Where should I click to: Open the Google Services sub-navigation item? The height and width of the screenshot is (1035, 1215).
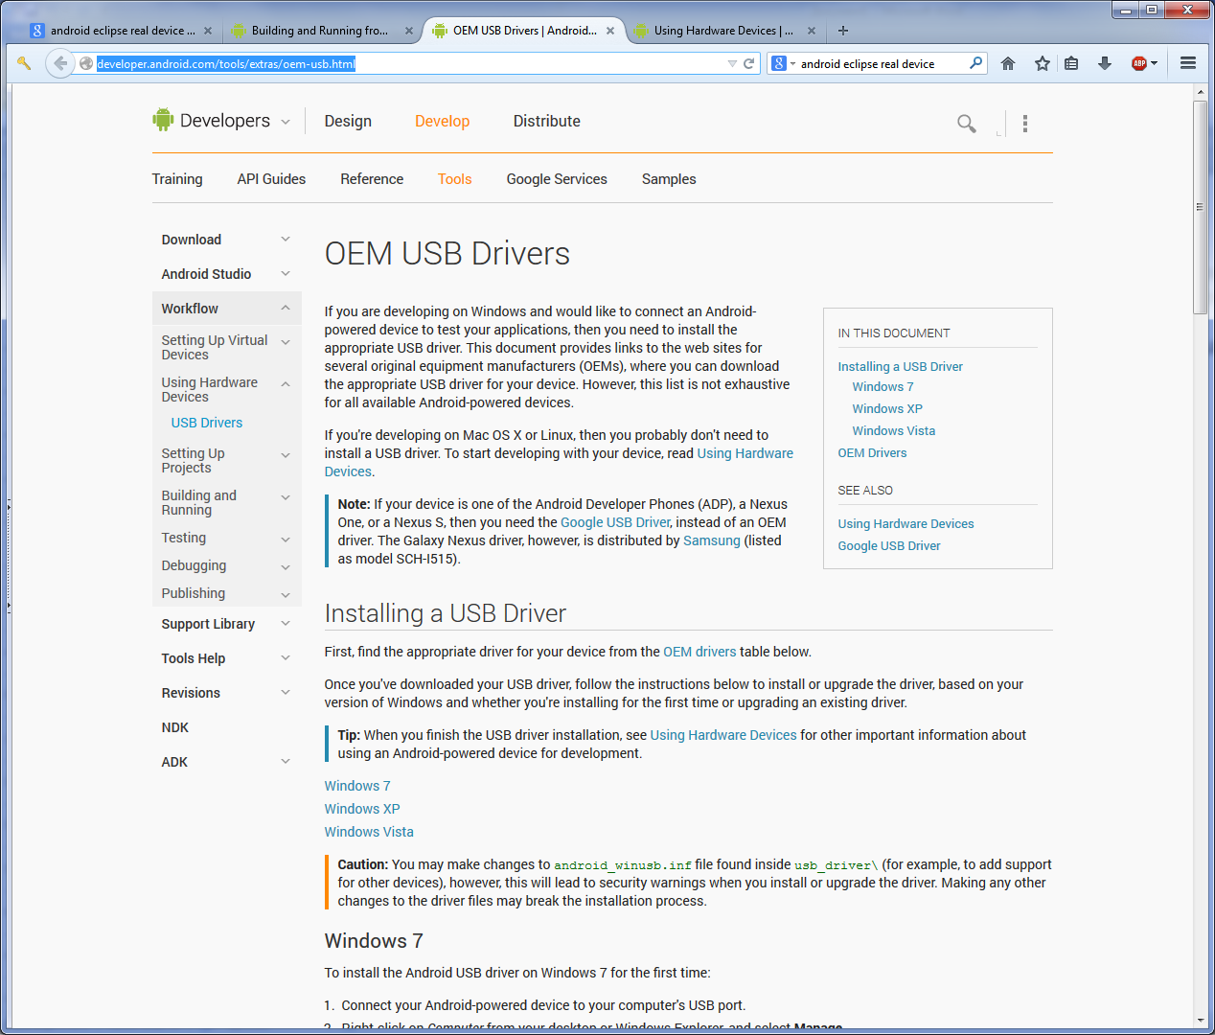(x=557, y=179)
